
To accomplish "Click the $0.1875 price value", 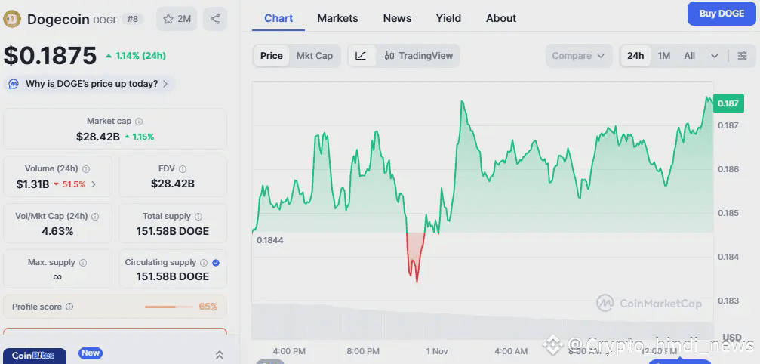I will coord(50,56).
